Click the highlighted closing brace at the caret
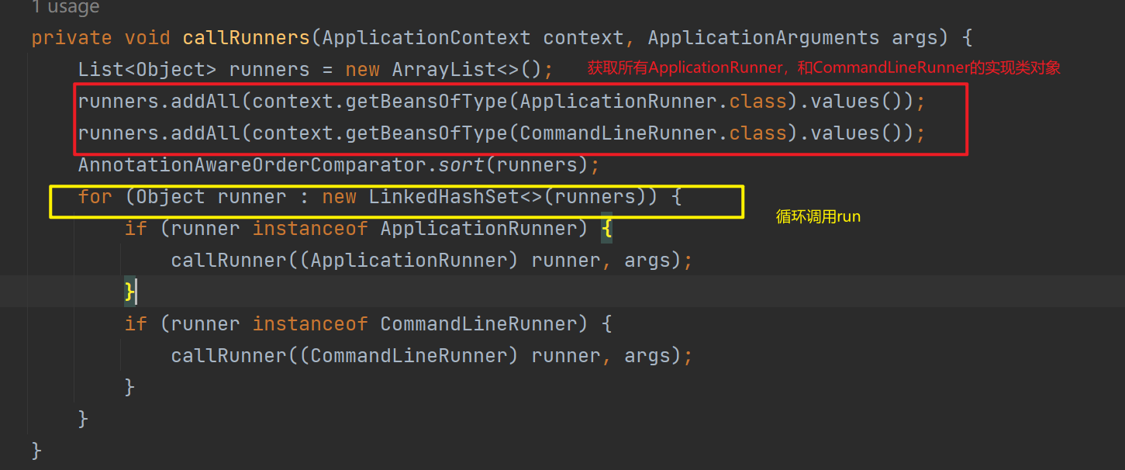The width and height of the screenshot is (1125, 470). pyautogui.click(x=130, y=292)
